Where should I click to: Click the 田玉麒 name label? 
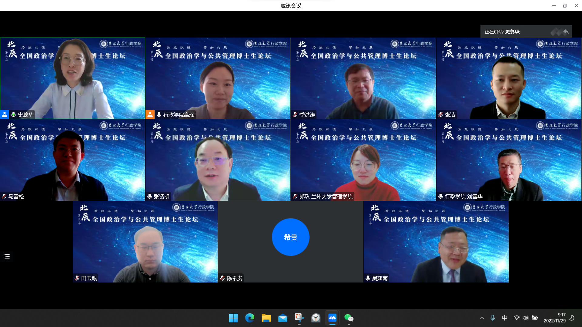click(x=89, y=278)
